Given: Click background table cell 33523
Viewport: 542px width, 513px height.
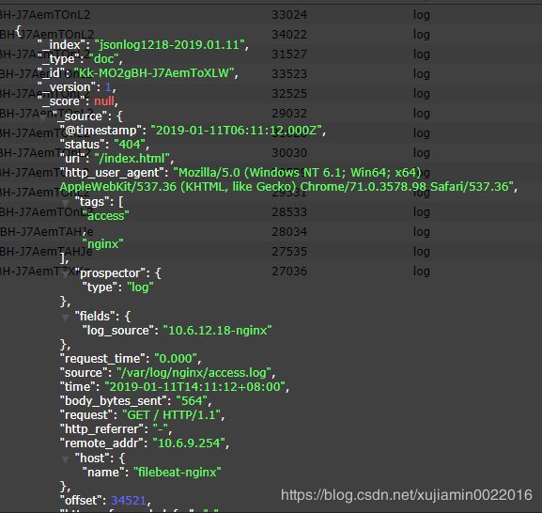Looking at the screenshot, I should [x=289, y=74].
